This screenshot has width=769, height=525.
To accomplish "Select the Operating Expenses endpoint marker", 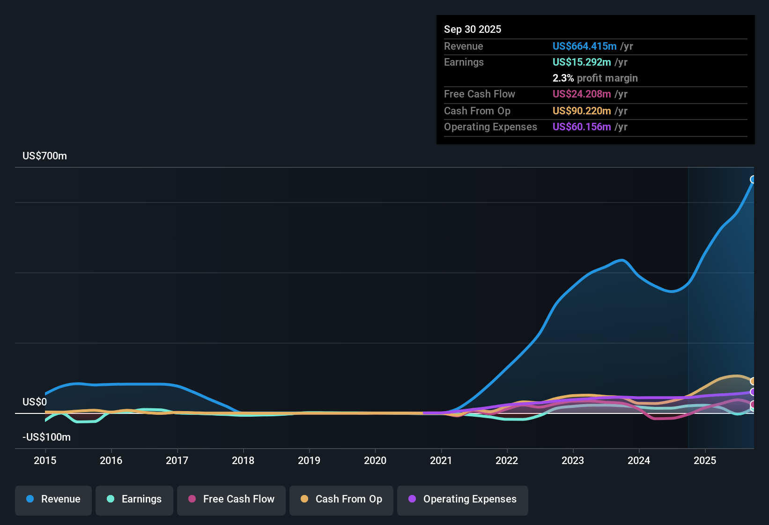I will (x=753, y=393).
